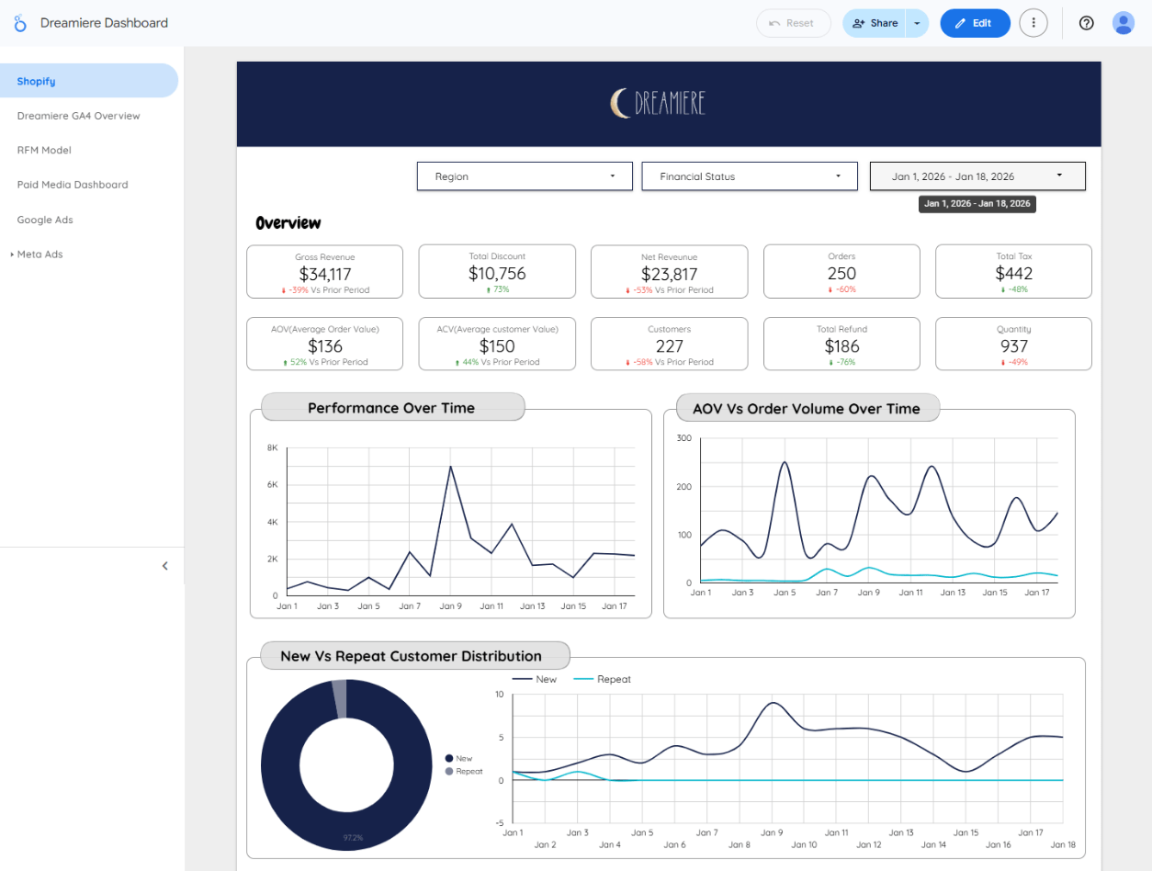This screenshot has width=1152, height=871.
Task: Click the Dreamiere Dashboard report title
Action: pos(104,23)
